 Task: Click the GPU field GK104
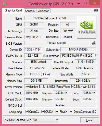[x=34, y=24]
